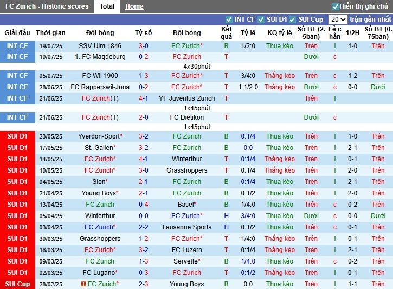Click FC Wil 1900 team name
Screen dimensions: 393x289
(x=100, y=76)
